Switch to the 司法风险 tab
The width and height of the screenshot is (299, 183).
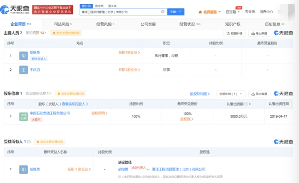pos(63,24)
